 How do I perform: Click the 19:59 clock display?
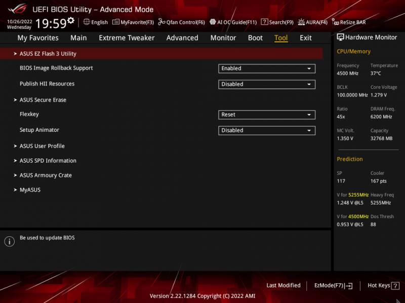coord(51,23)
